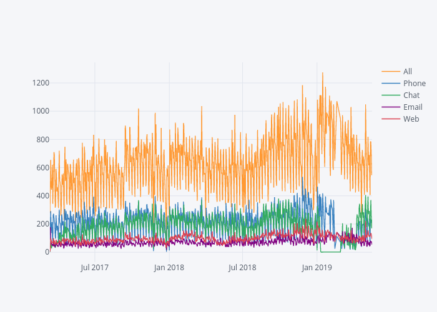
Task: Click the Jul 2018 x-axis label
Action: [x=242, y=268]
